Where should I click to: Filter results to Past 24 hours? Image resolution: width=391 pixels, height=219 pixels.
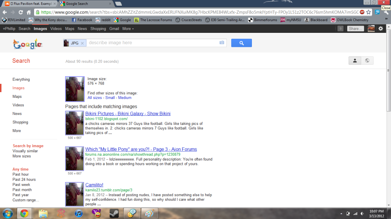point(24,179)
